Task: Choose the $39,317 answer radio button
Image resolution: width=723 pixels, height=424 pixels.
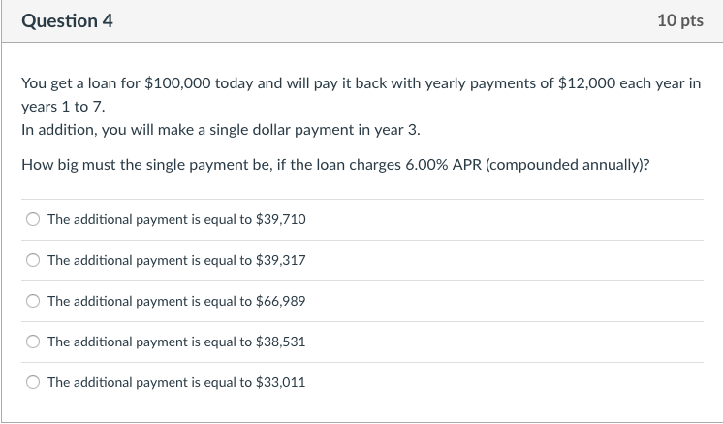Action: point(33,260)
